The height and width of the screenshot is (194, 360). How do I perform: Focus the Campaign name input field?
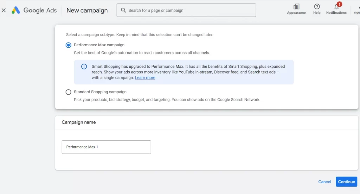point(106,147)
